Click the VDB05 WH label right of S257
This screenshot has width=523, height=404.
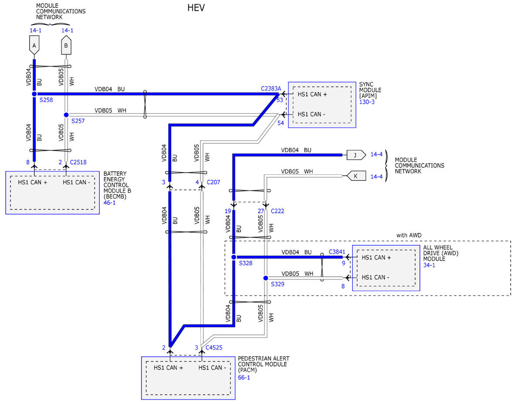(111, 111)
